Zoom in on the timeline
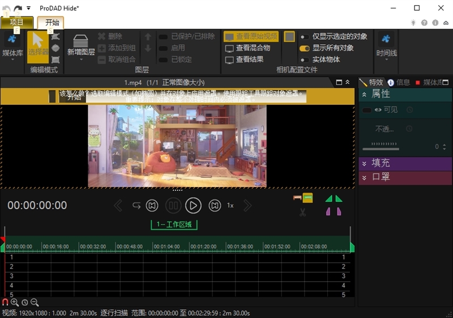 click(15, 302)
